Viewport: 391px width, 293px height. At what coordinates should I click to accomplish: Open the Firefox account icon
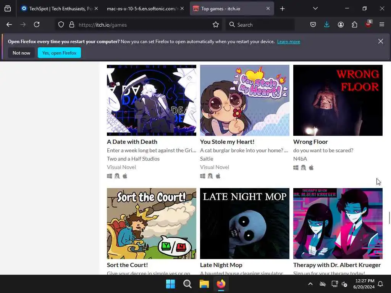(341, 25)
